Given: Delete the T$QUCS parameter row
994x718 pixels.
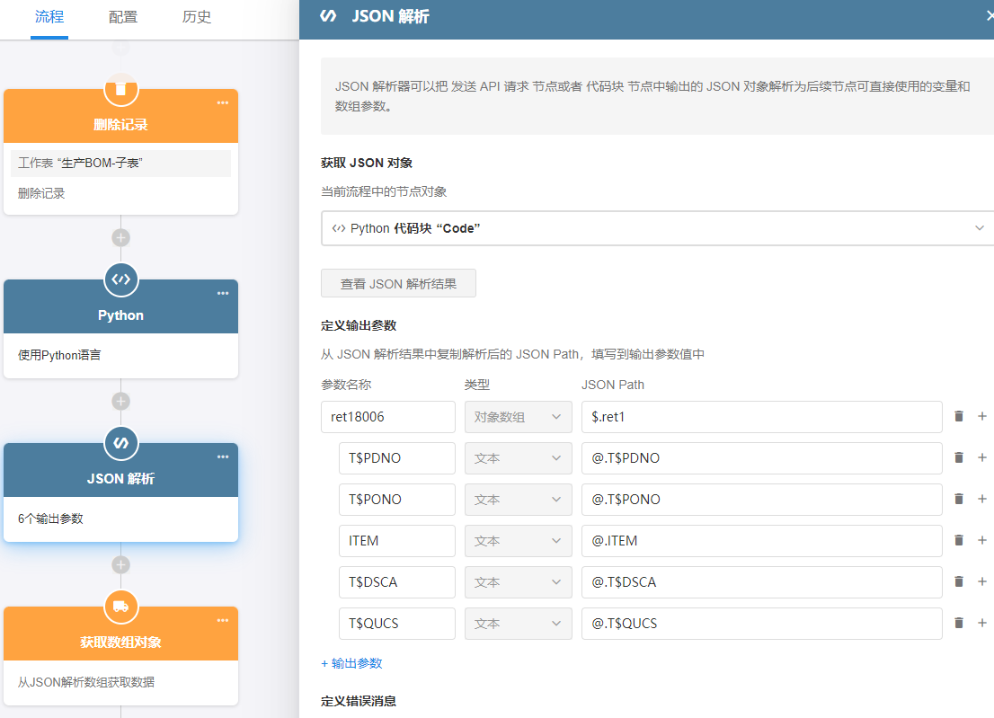Looking at the screenshot, I should 958,624.
